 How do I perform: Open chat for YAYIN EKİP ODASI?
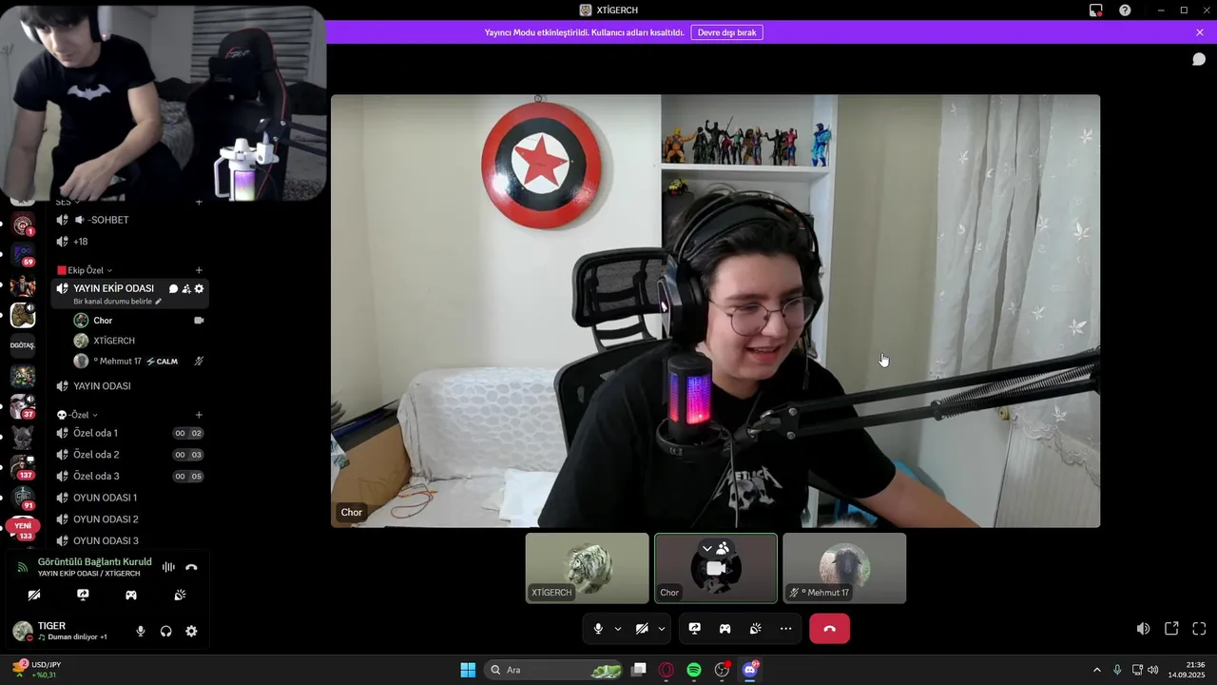tap(173, 288)
